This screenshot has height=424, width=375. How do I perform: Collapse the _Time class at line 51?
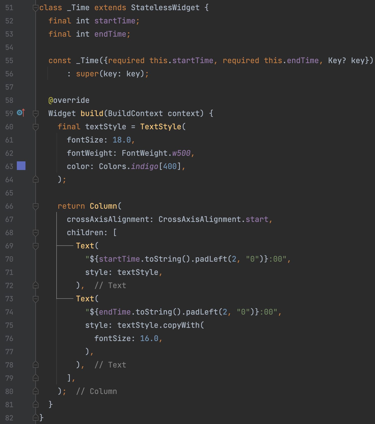click(x=36, y=8)
